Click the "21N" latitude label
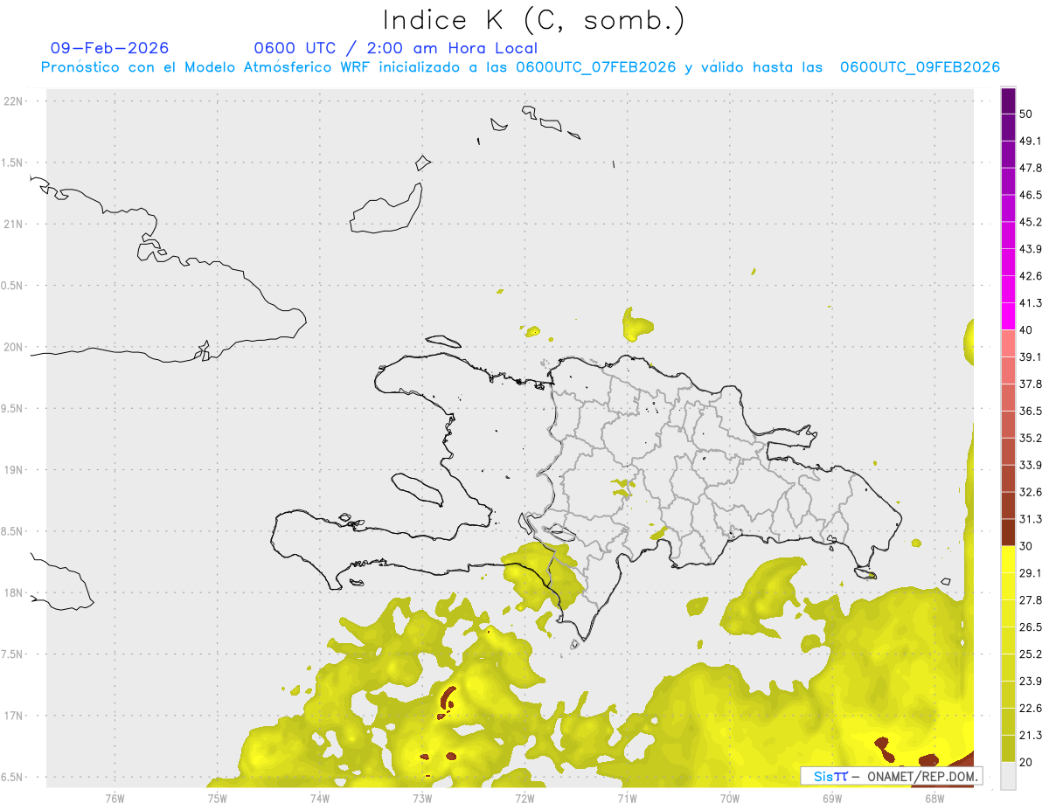The height and width of the screenshot is (810, 1049). coord(13,224)
